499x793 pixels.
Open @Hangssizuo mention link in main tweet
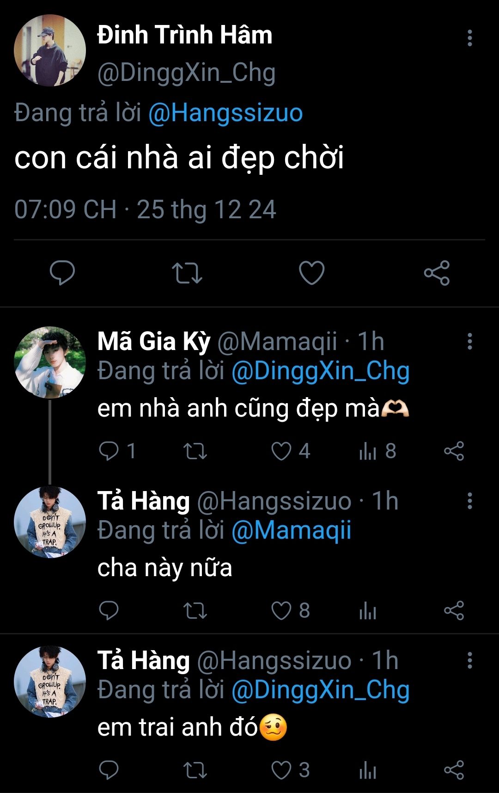[x=225, y=113]
